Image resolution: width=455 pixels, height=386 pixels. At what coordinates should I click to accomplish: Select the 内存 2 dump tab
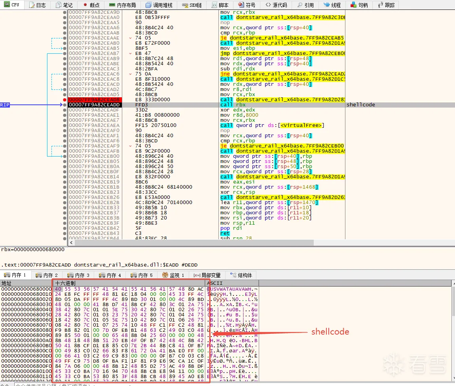click(46, 275)
